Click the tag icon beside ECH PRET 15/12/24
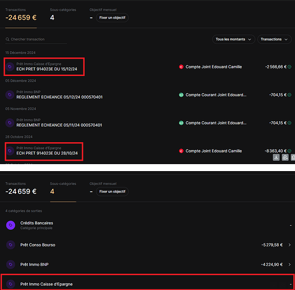The height and width of the screenshot is (290, 295). click(10, 67)
